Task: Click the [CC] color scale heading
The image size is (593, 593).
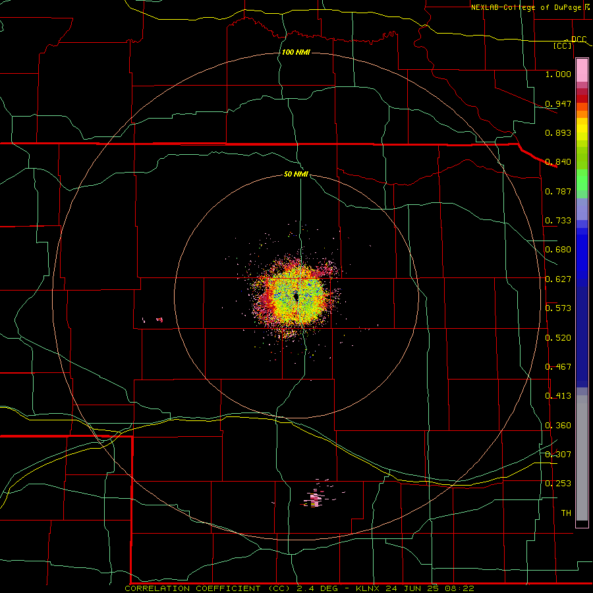Action: point(563,46)
